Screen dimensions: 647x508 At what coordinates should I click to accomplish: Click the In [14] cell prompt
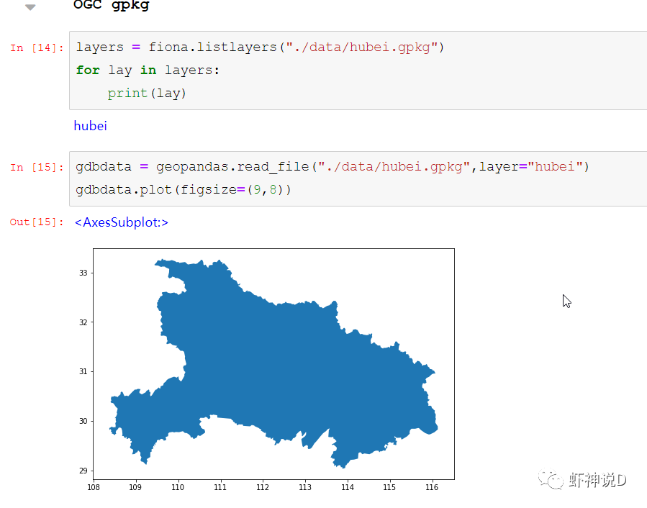37,48
